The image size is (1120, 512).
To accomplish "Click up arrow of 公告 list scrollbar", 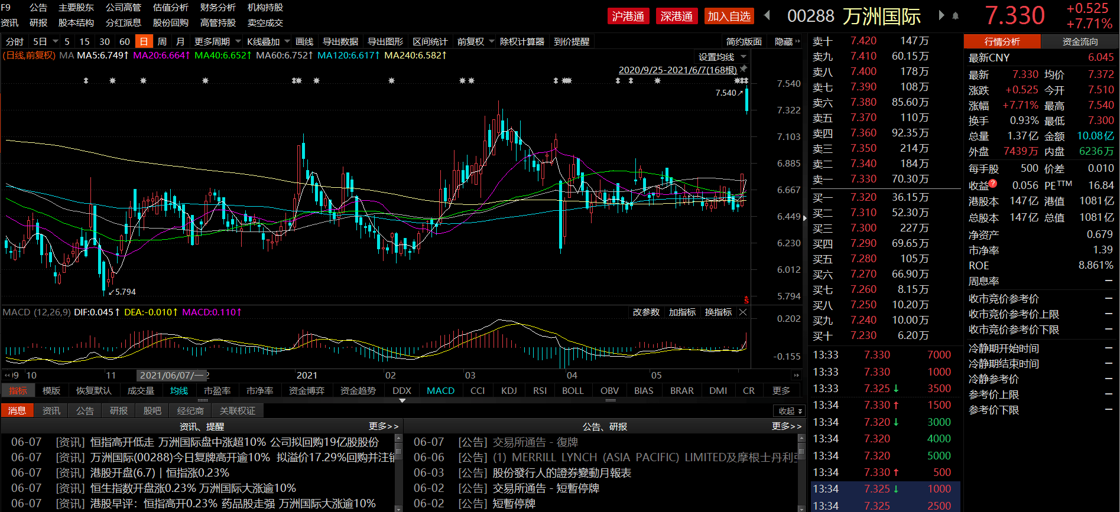I will pyautogui.click(x=801, y=438).
